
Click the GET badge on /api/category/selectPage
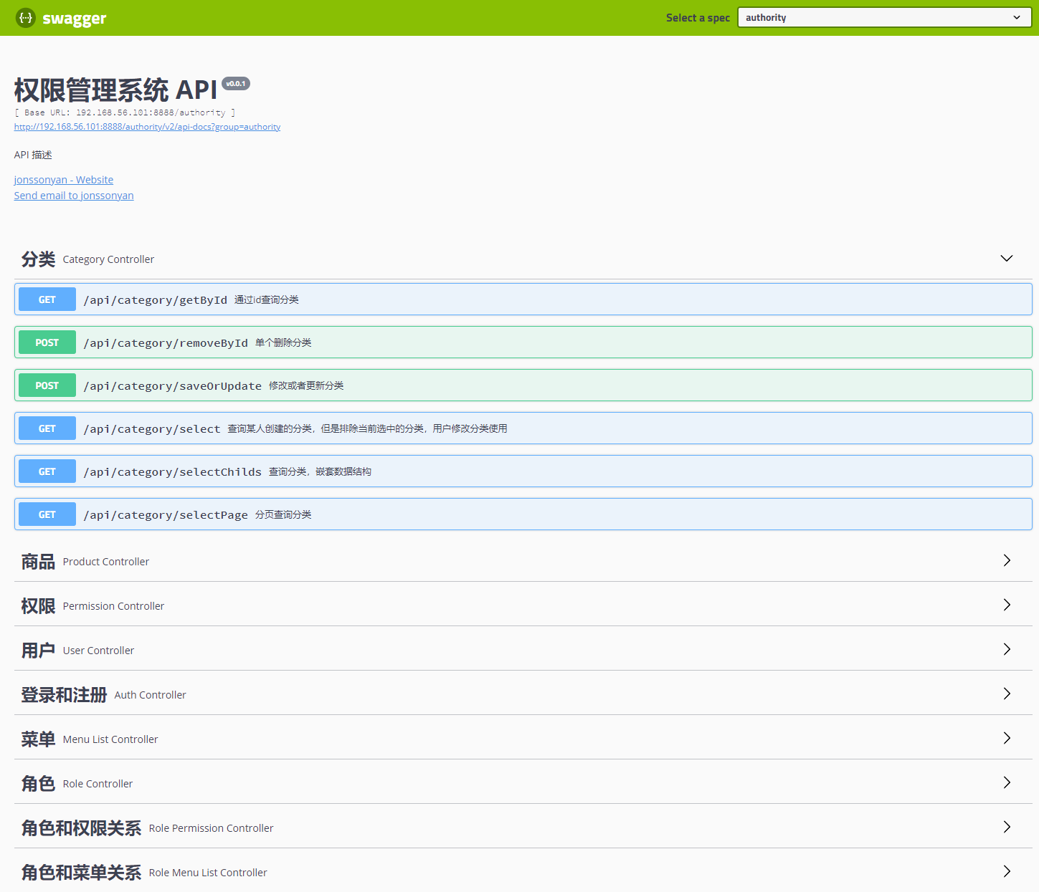point(47,514)
